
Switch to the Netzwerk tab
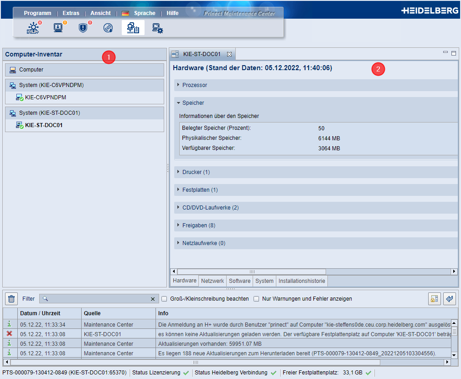click(x=212, y=281)
